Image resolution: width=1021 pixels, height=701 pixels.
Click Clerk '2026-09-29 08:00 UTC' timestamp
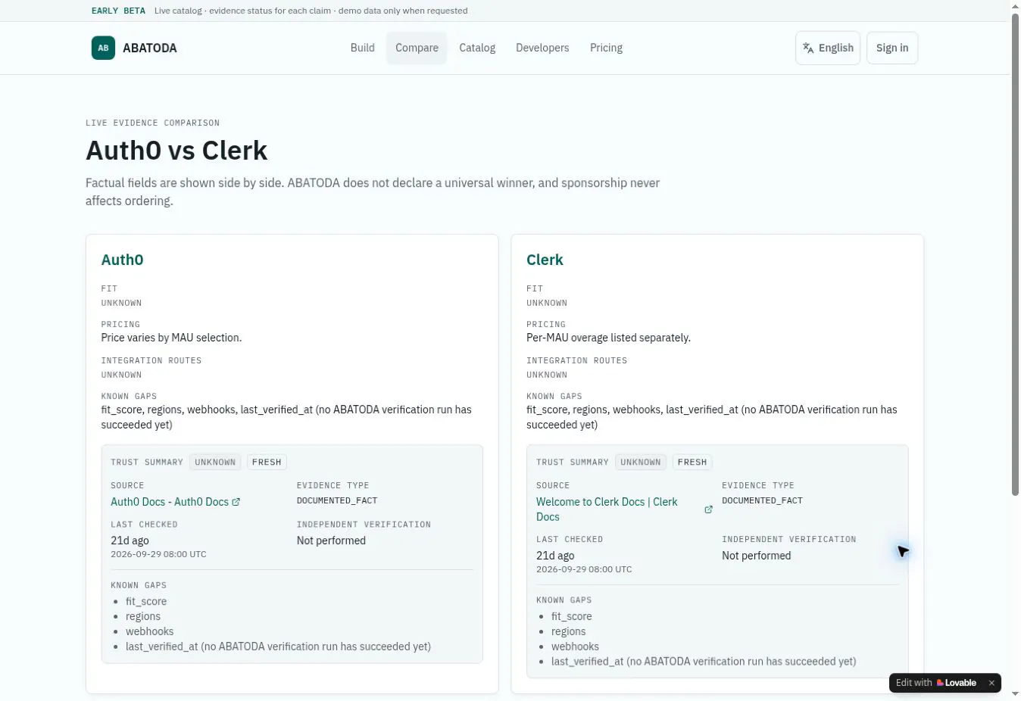click(x=584, y=569)
